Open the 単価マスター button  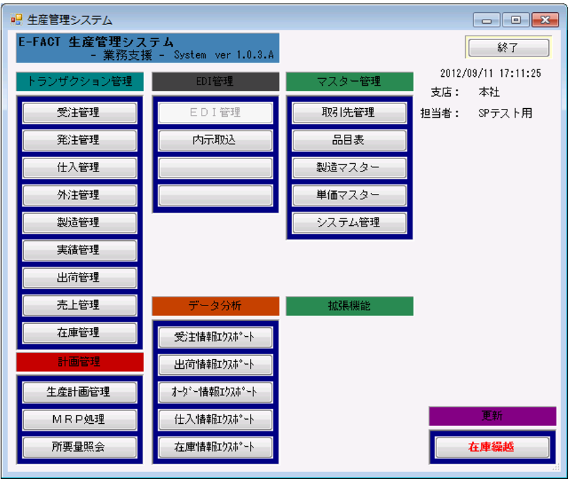349,195
